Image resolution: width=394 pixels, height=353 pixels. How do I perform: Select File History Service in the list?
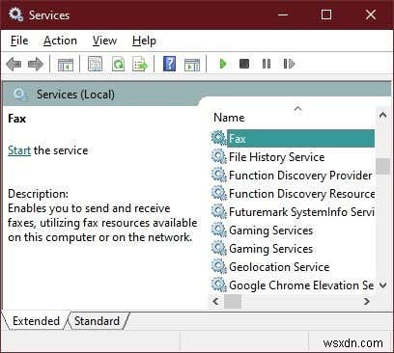click(x=293, y=157)
